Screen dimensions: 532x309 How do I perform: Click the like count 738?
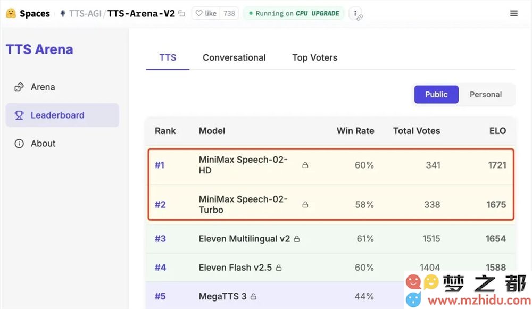point(229,13)
